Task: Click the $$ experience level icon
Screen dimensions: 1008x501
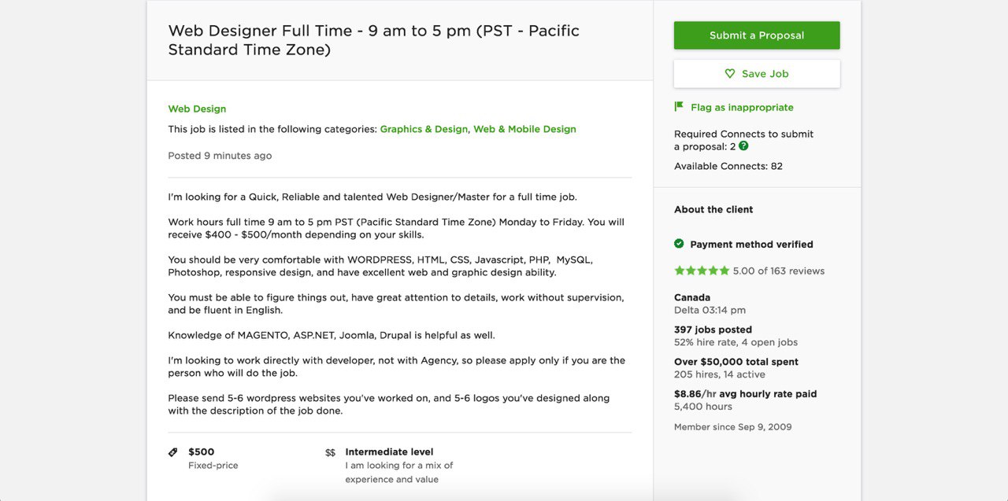Action: pyautogui.click(x=330, y=452)
